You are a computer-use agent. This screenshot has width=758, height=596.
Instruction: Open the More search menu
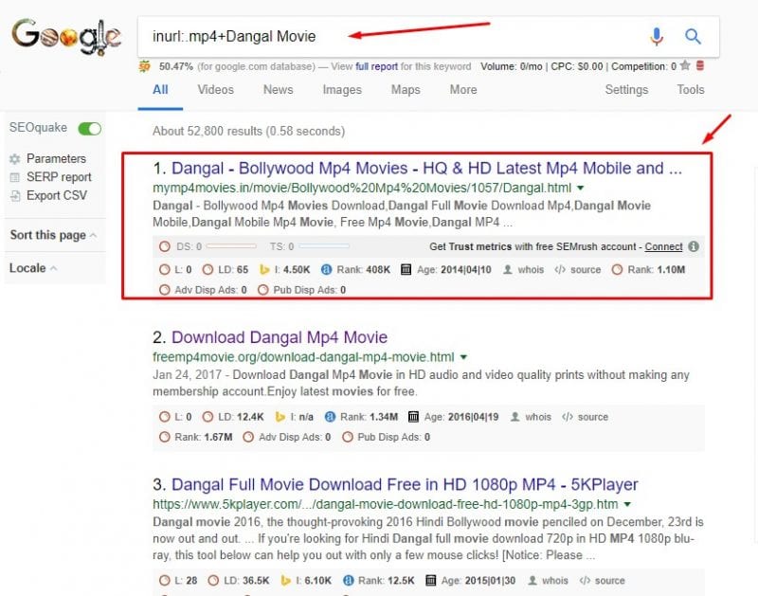tap(463, 89)
